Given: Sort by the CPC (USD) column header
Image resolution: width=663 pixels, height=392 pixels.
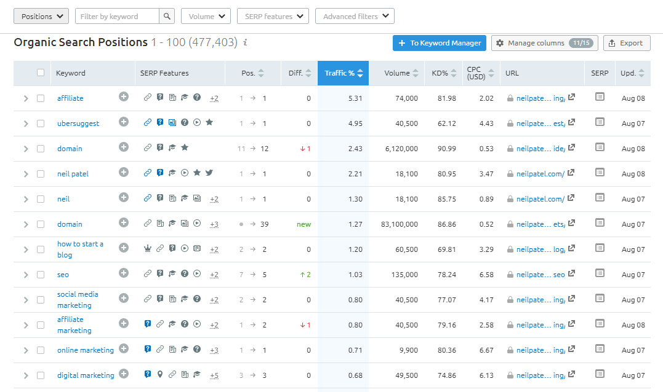Looking at the screenshot, I should click(480, 73).
